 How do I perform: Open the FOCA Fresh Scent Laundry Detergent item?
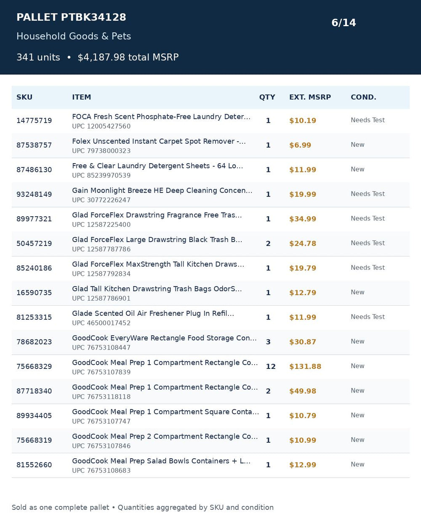tap(161, 117)
